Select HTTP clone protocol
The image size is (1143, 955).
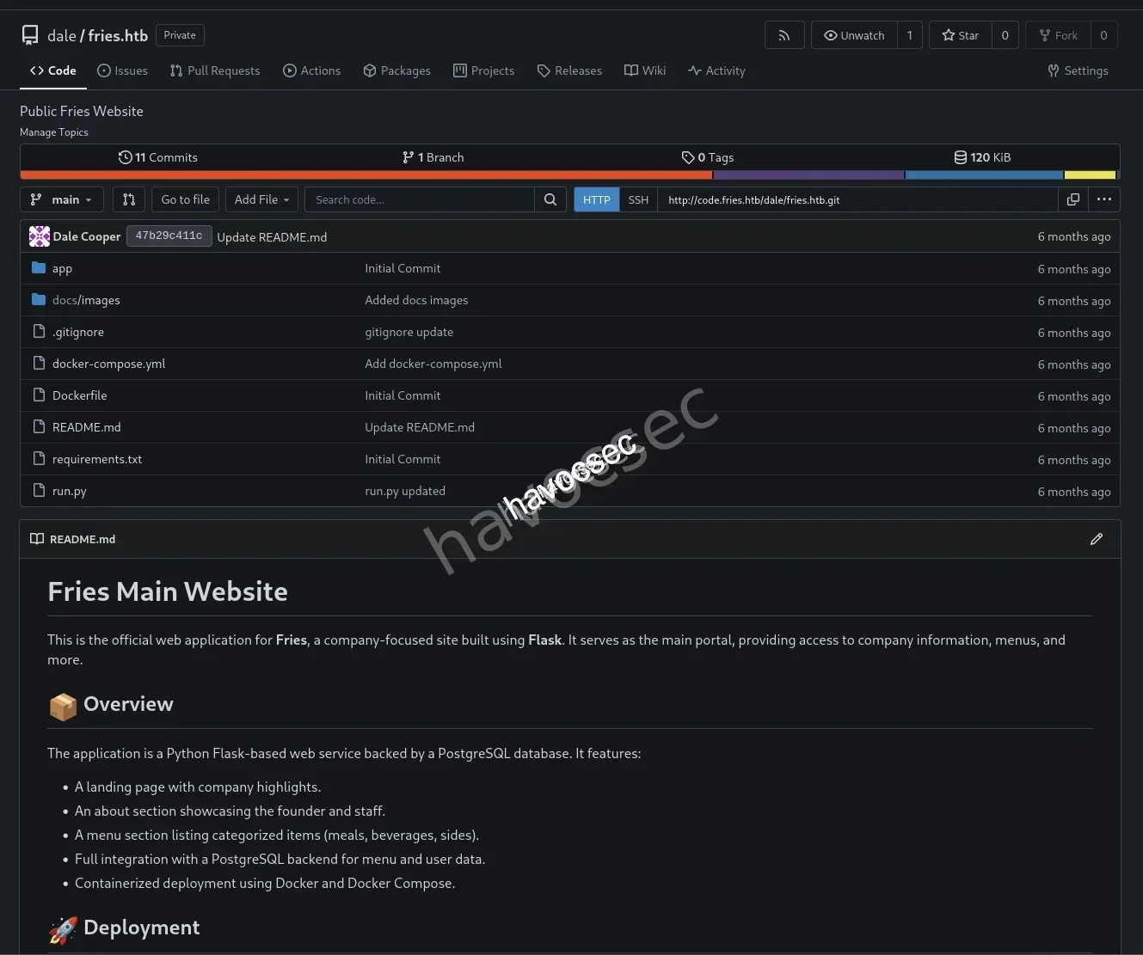point(596,199)
